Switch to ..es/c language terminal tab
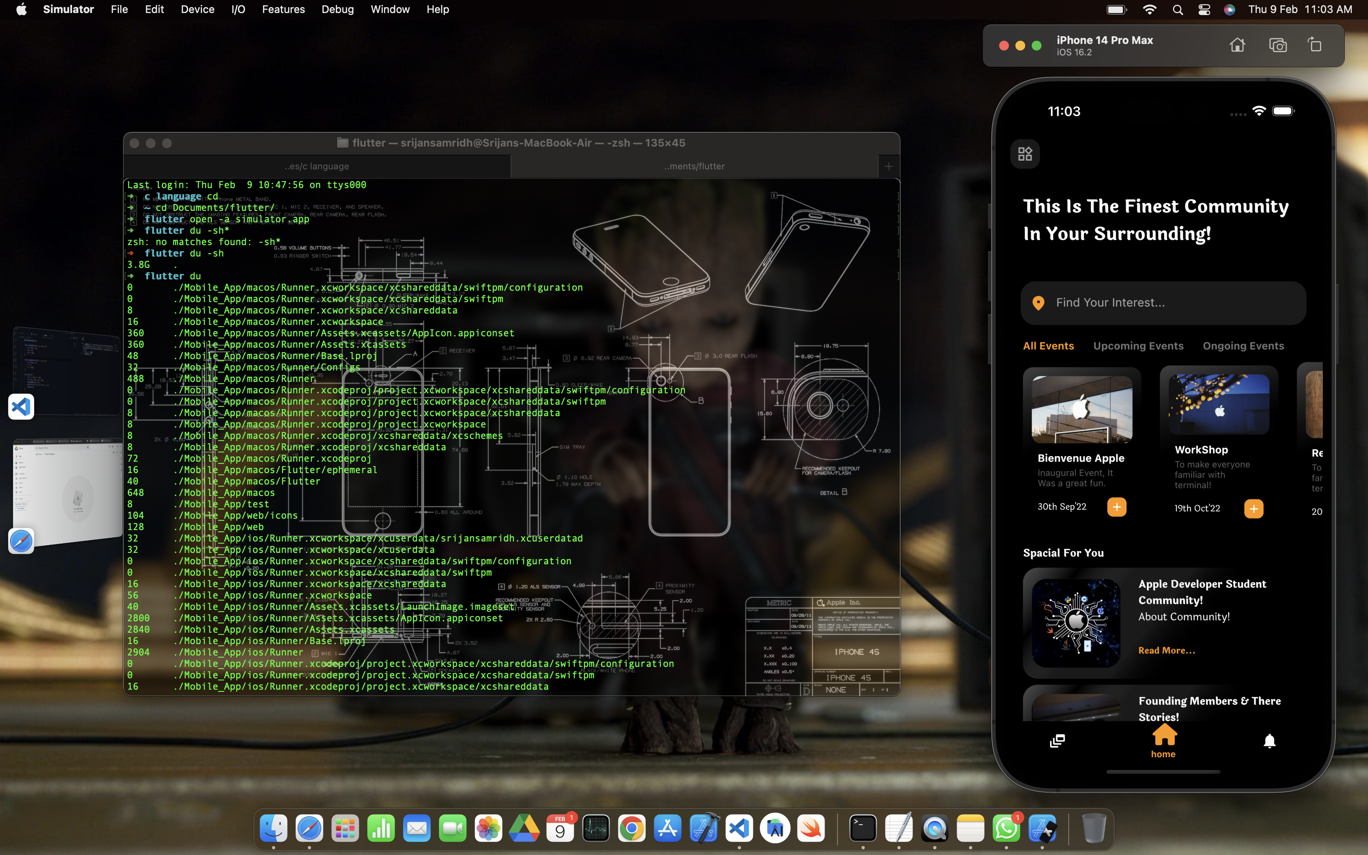The height and width of the screenshot is (855, 1368). (317, 166)
